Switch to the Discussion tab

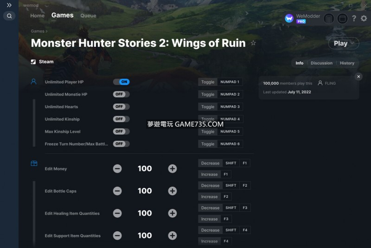point(321,63)
